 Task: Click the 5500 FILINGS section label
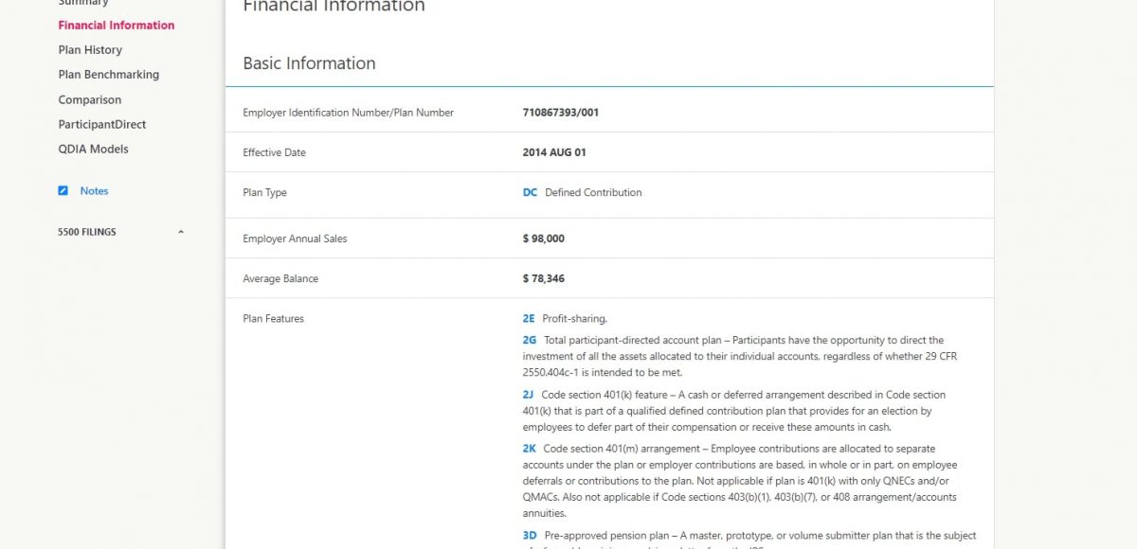87,232
